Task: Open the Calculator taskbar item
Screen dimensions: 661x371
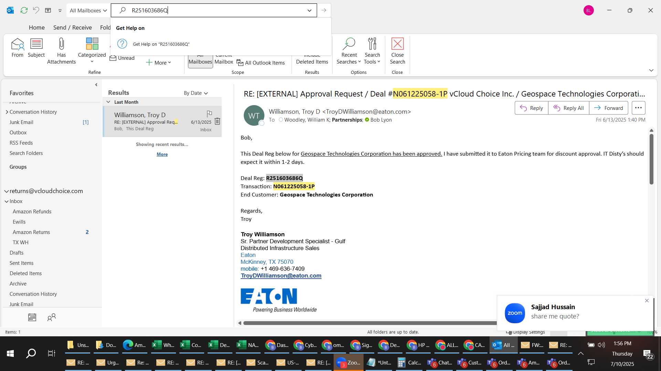Action: pos(409,362)
